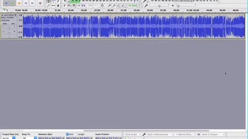Click the Silence Audio selection icon
Image resolution: width=248 pixels, height=139 pixels.
[83, 6]
